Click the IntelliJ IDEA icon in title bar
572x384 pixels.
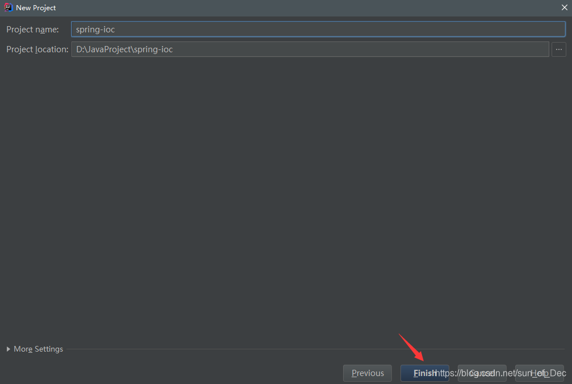[8, 7]
